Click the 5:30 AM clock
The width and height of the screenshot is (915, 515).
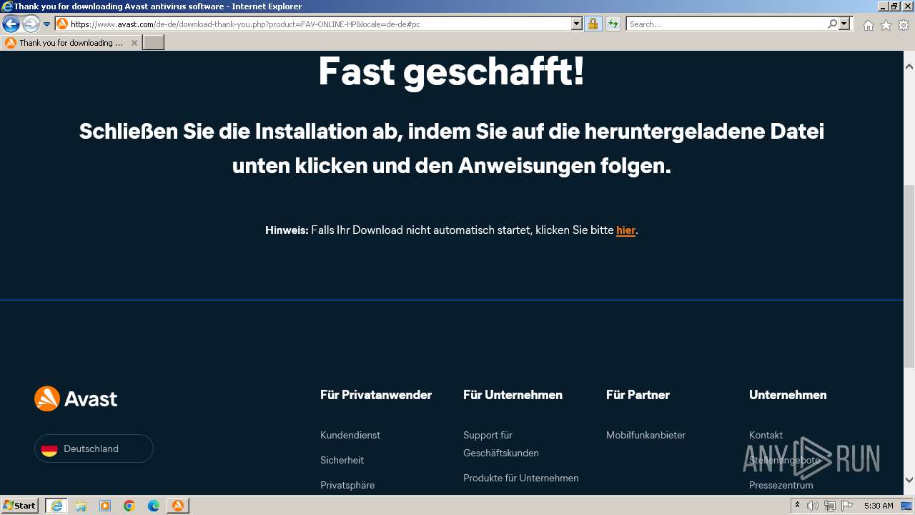(879, 506)
